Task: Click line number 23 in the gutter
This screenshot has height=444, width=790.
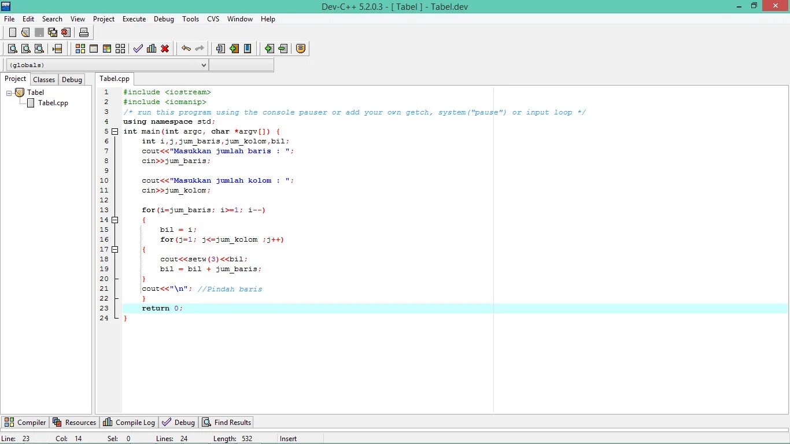Action: click(104, 308)
